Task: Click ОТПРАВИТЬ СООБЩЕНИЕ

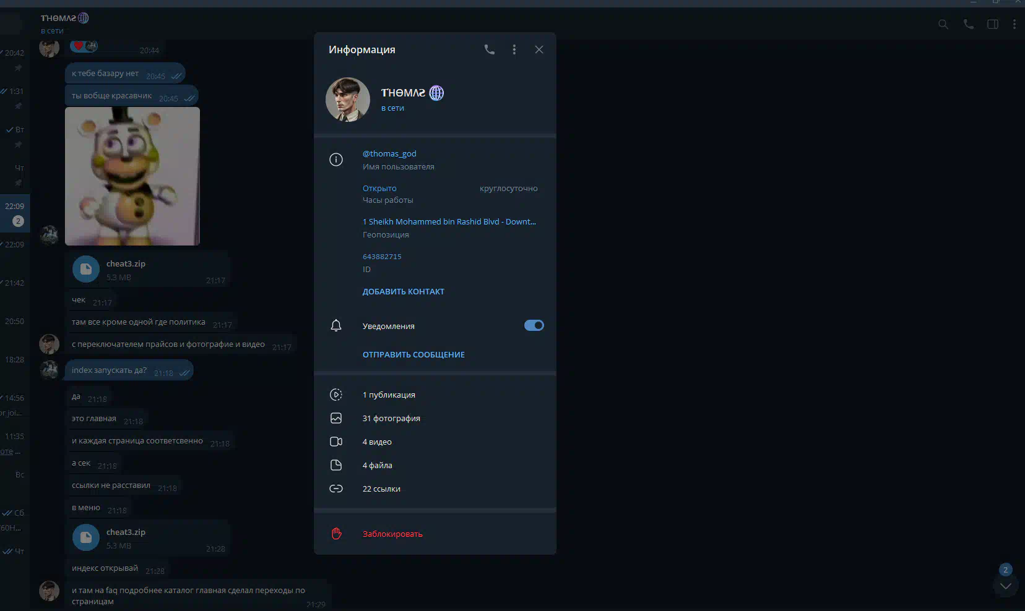Action: 413,354
